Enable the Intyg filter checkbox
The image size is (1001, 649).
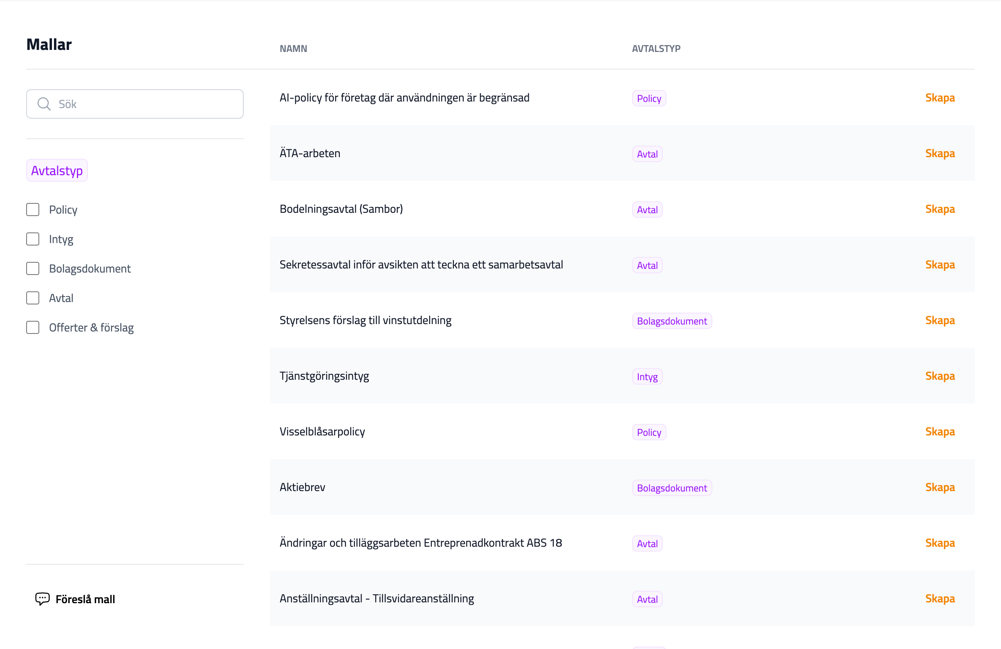[x=33, y=239]
